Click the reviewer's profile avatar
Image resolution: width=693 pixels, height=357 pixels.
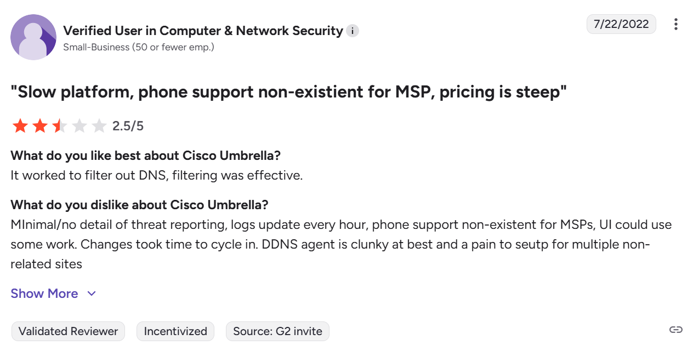pos(33,37)
